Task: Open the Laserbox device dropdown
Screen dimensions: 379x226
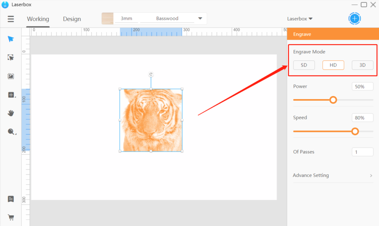Action: coord(300,19)
